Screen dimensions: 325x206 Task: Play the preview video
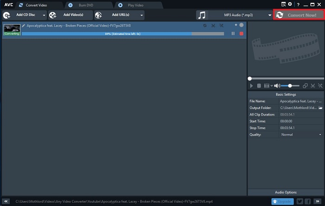[252, 86]
